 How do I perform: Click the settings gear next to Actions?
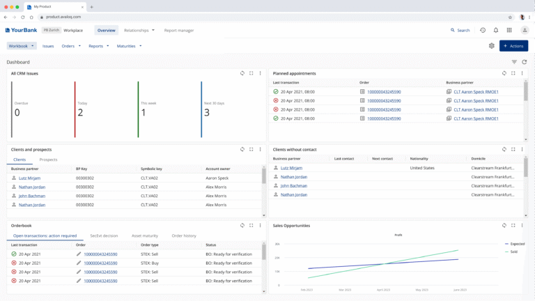(x=491, y=46)
